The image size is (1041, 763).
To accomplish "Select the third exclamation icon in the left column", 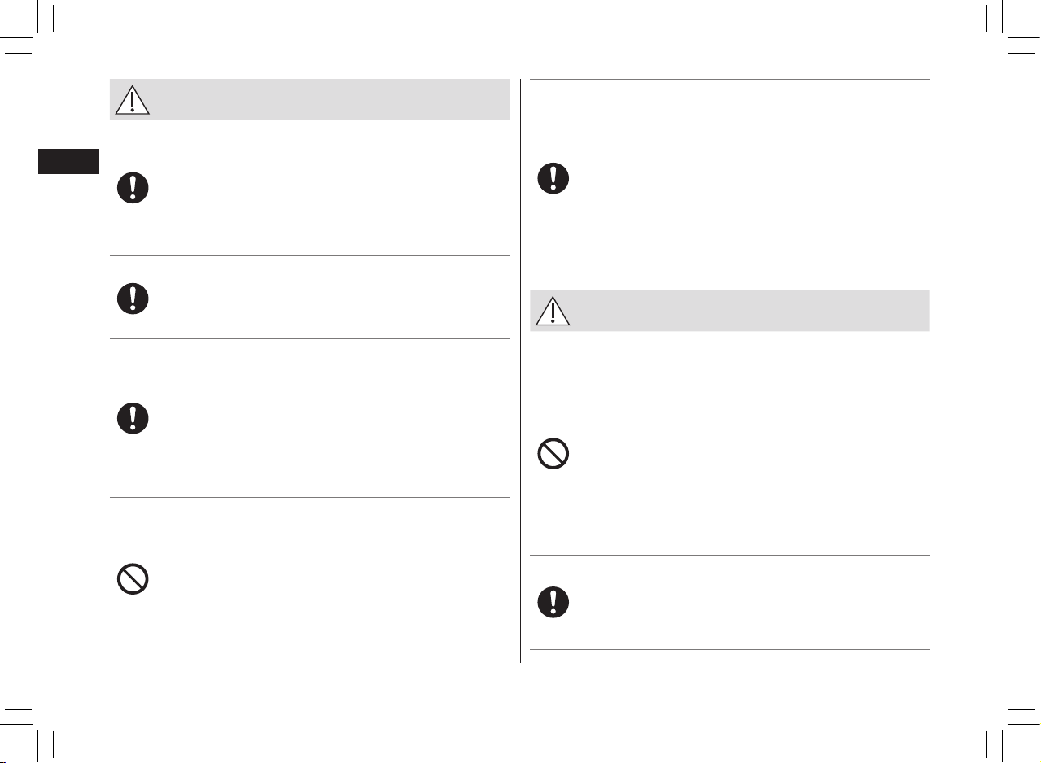I will 133,419.
